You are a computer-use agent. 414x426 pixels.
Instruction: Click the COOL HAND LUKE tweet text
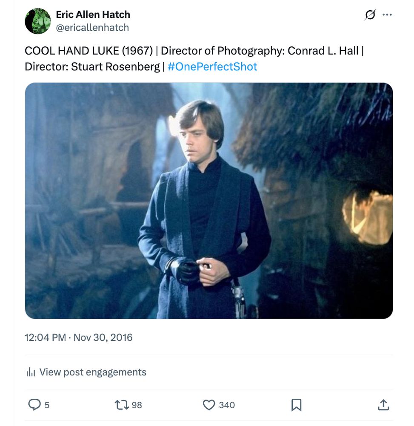click(x=194, y=59)
